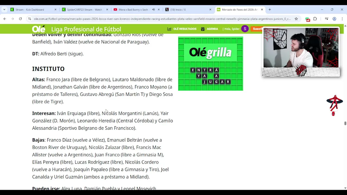Close the SpiderCARP23 Stream tab
Screen dimensions: 347x195
[x=107, y=9]
